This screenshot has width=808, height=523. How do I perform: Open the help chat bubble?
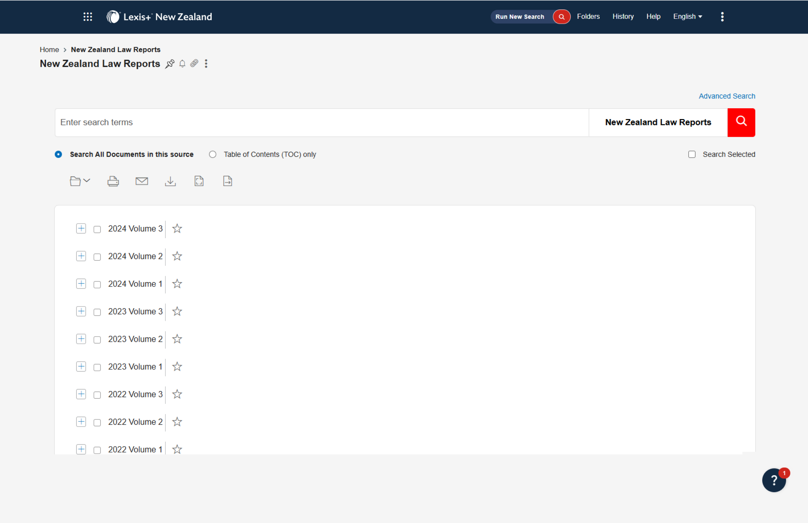[x=774, y=480]
